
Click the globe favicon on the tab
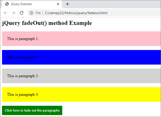[7, 4]
